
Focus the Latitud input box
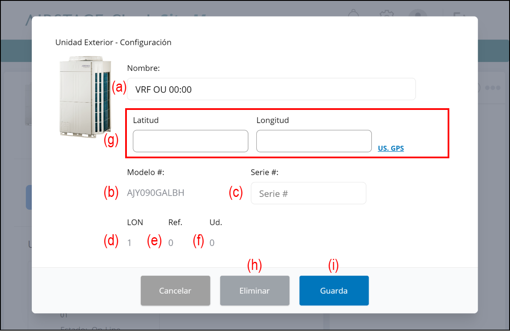[x=190, y=141]
